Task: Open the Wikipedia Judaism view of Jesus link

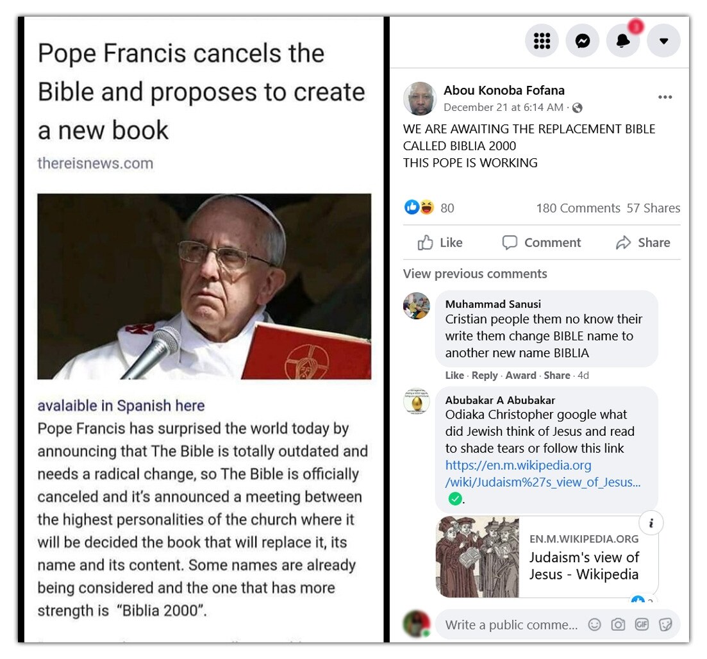Action: click(542, 474)
